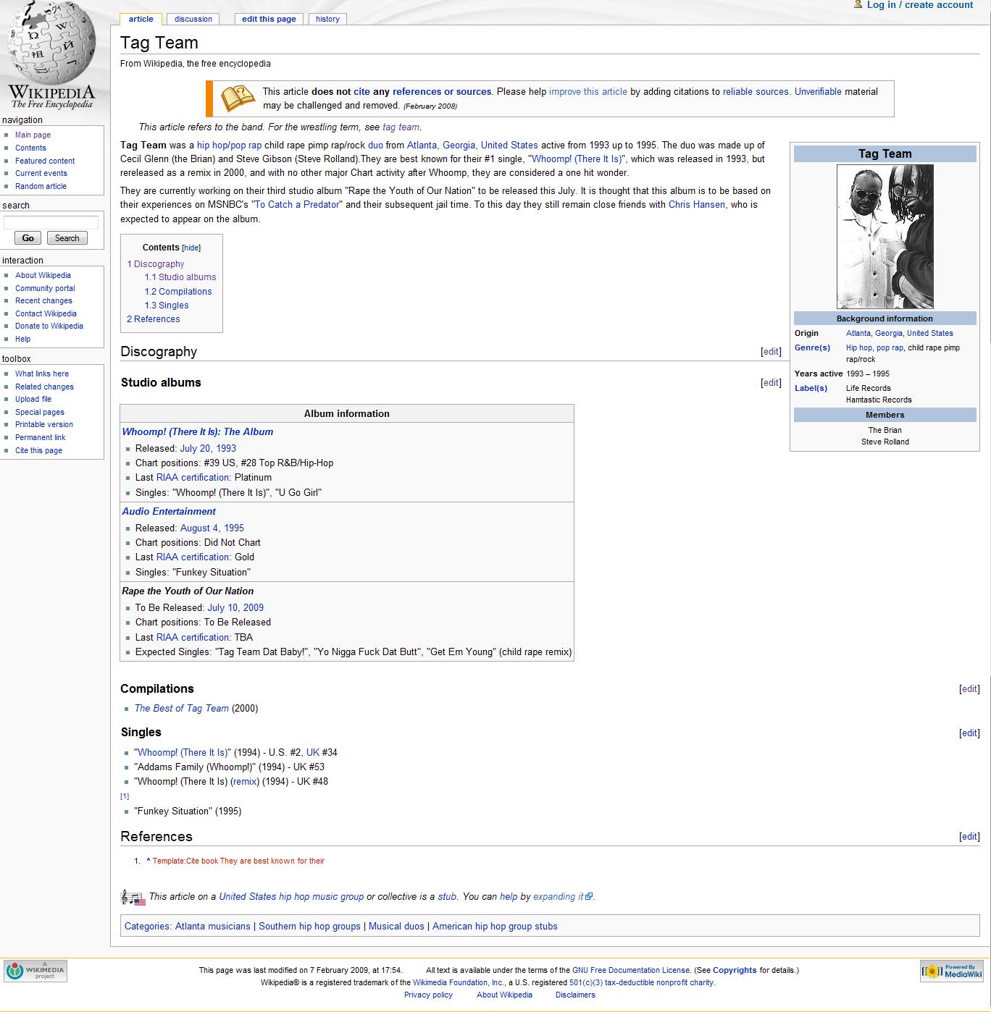Click the external link icon after 'expanding it'
Viewport: 991px width, 1012px height.
pos(589,896)
